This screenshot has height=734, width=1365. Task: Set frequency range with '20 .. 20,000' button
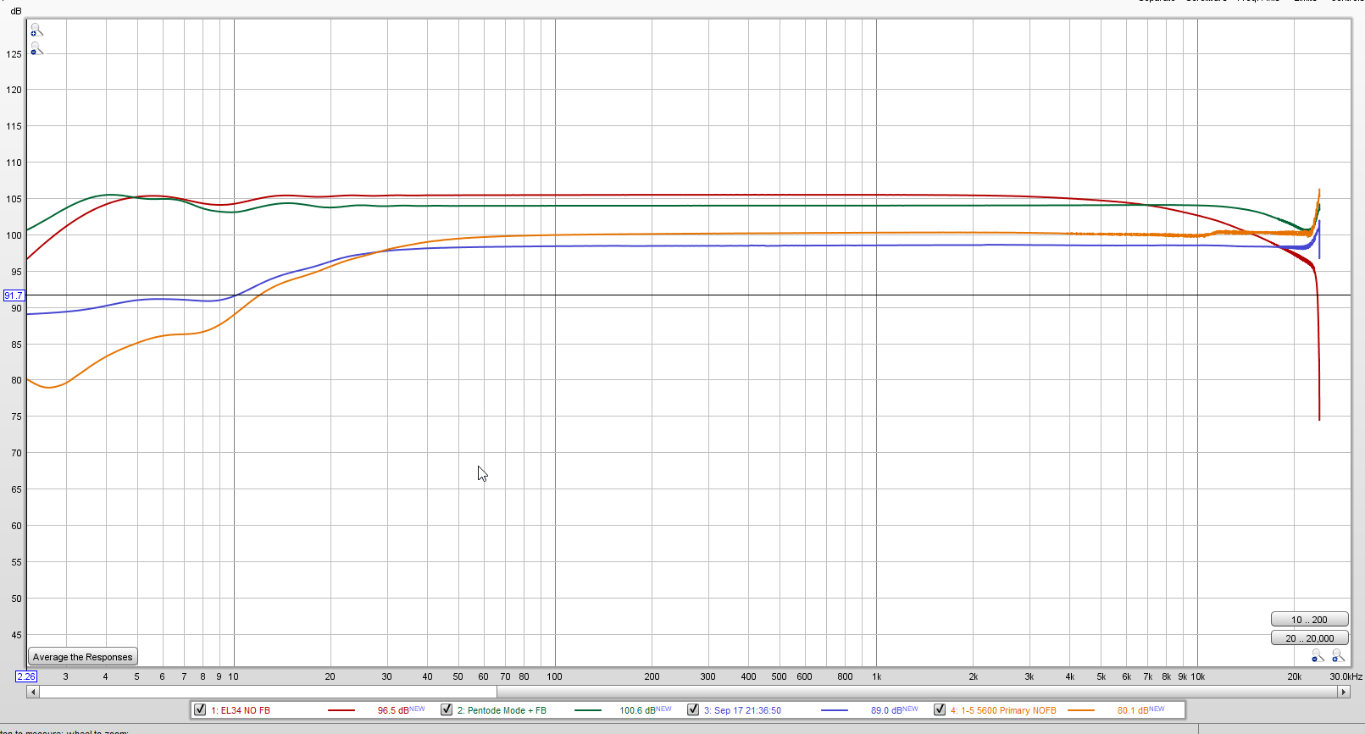[1309, 638]
